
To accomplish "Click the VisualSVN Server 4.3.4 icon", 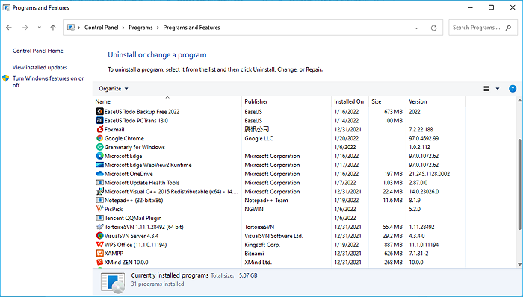I will pyautogui.click(x=99, y=236).
